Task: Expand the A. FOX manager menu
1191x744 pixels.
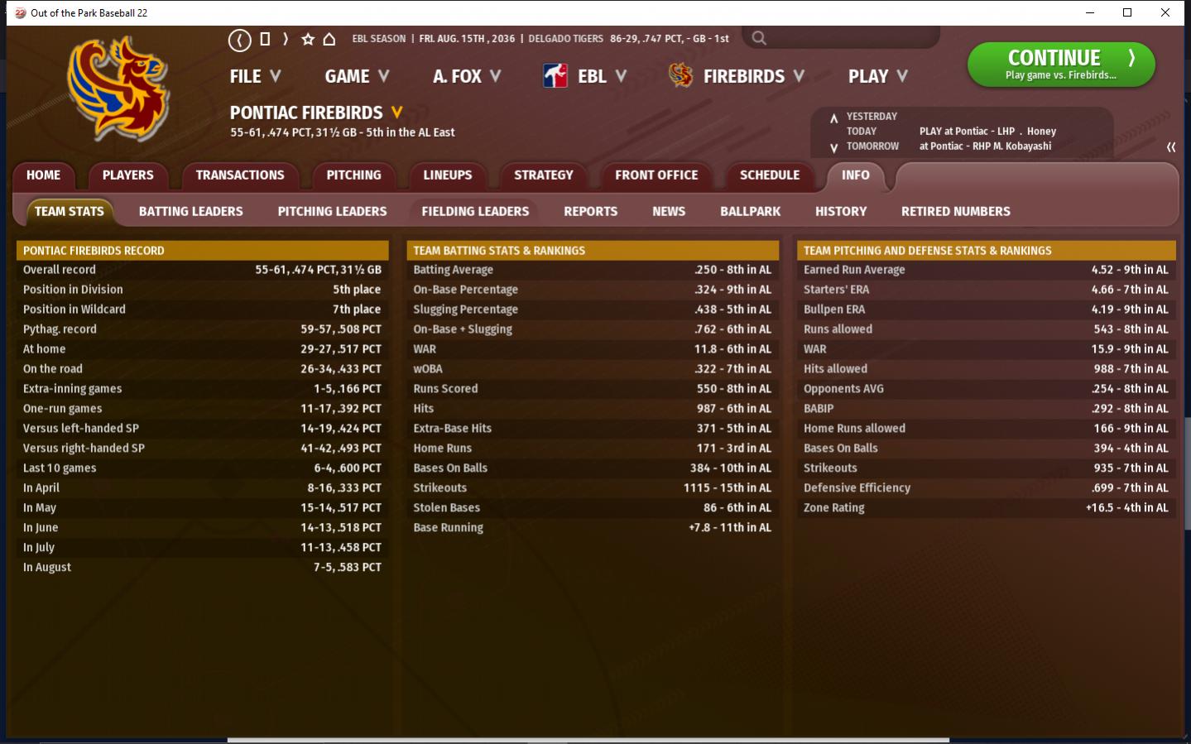Action: [x=467, y=76]
